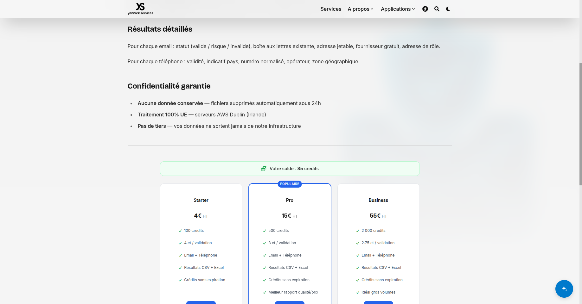Toggle dark mode moon icon

tap(448, 9)
